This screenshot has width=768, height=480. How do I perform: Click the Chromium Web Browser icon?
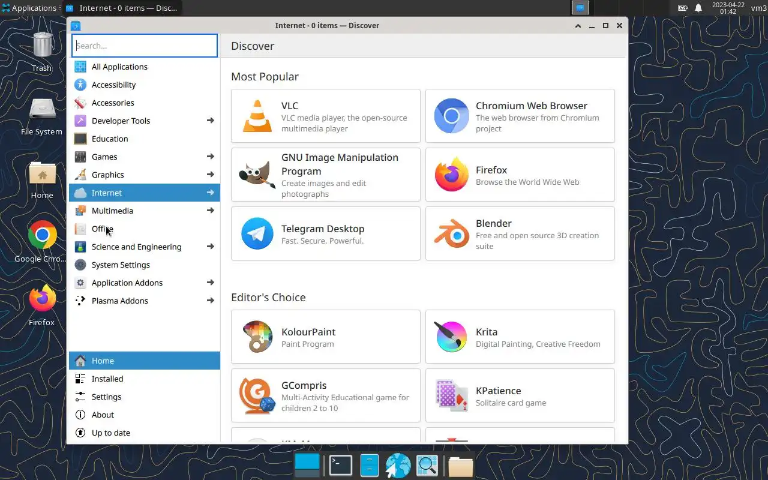451,116
